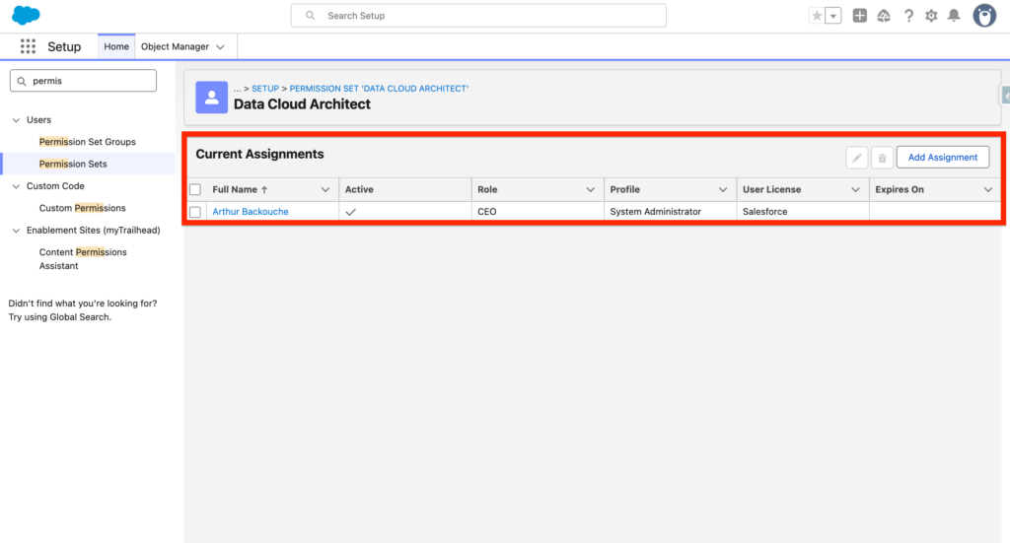Open the Full Name column dropdown

(325, 189)
